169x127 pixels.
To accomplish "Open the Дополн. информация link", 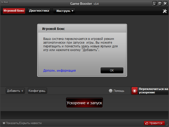I will [59, 71].
